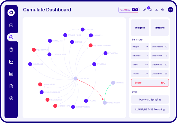
Task: Switch to the Timeline tab
Action: point(160,28)
